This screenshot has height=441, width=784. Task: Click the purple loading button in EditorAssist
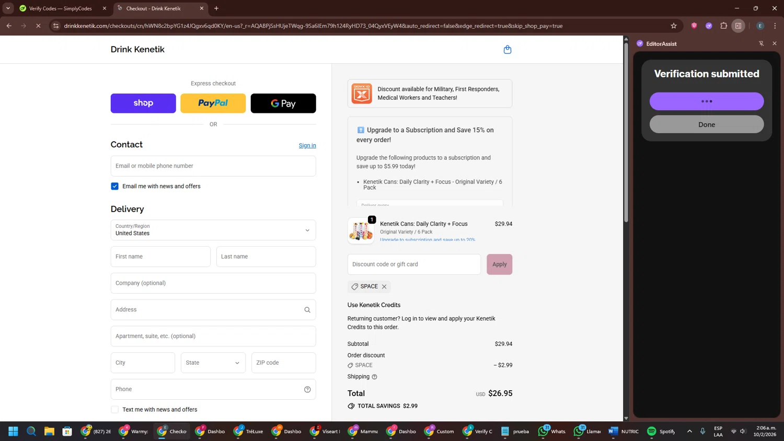(x=707, y=101)
